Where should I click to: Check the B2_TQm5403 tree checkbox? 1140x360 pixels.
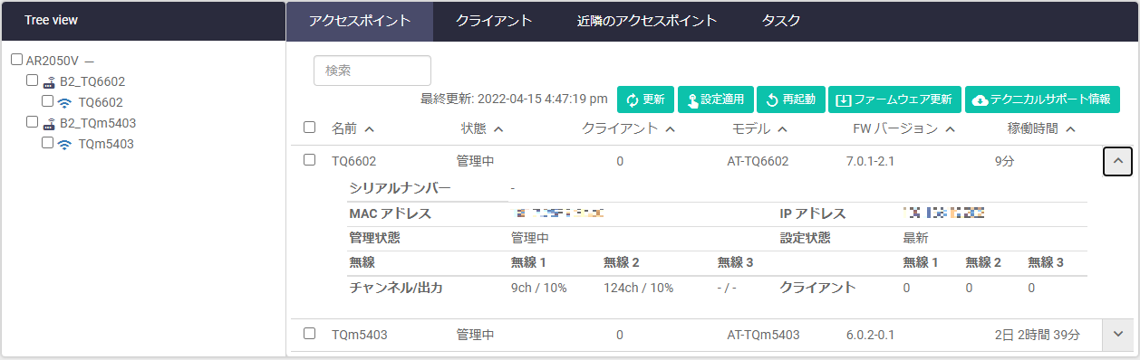pos(32,121)
